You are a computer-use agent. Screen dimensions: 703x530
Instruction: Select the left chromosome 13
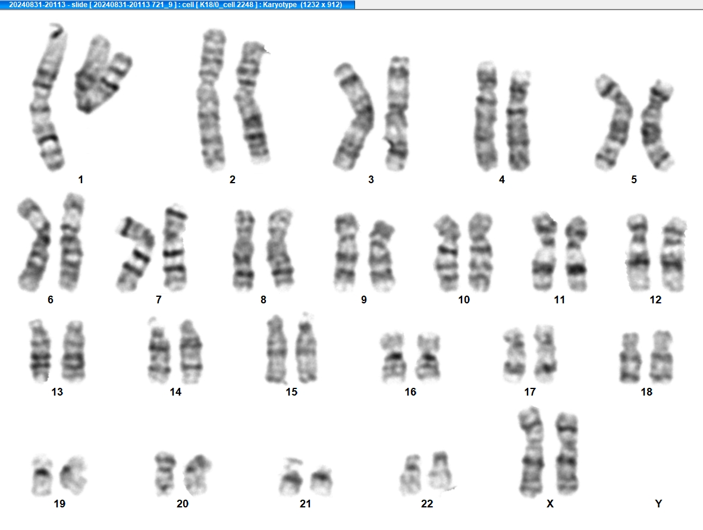click(x=40, y=351)
